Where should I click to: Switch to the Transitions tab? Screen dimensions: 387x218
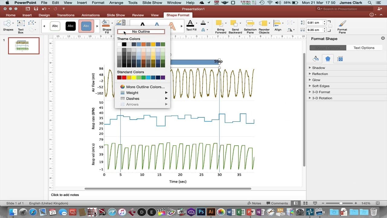coord(65,15)
